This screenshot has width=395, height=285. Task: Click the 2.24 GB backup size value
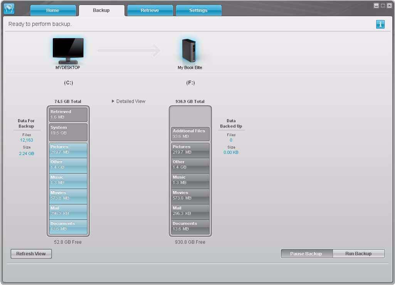click(27, 153)
